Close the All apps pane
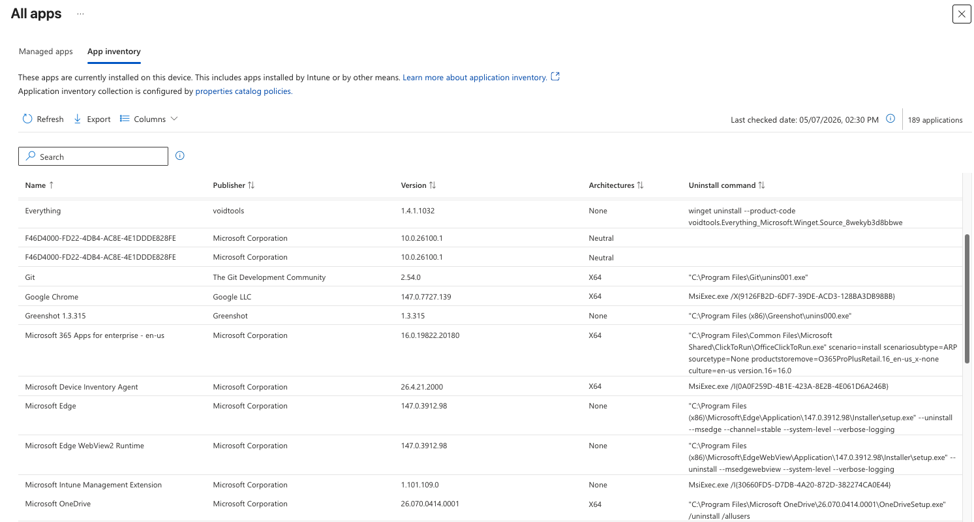This screenshot has width=974, height=522. pos(962,14)
